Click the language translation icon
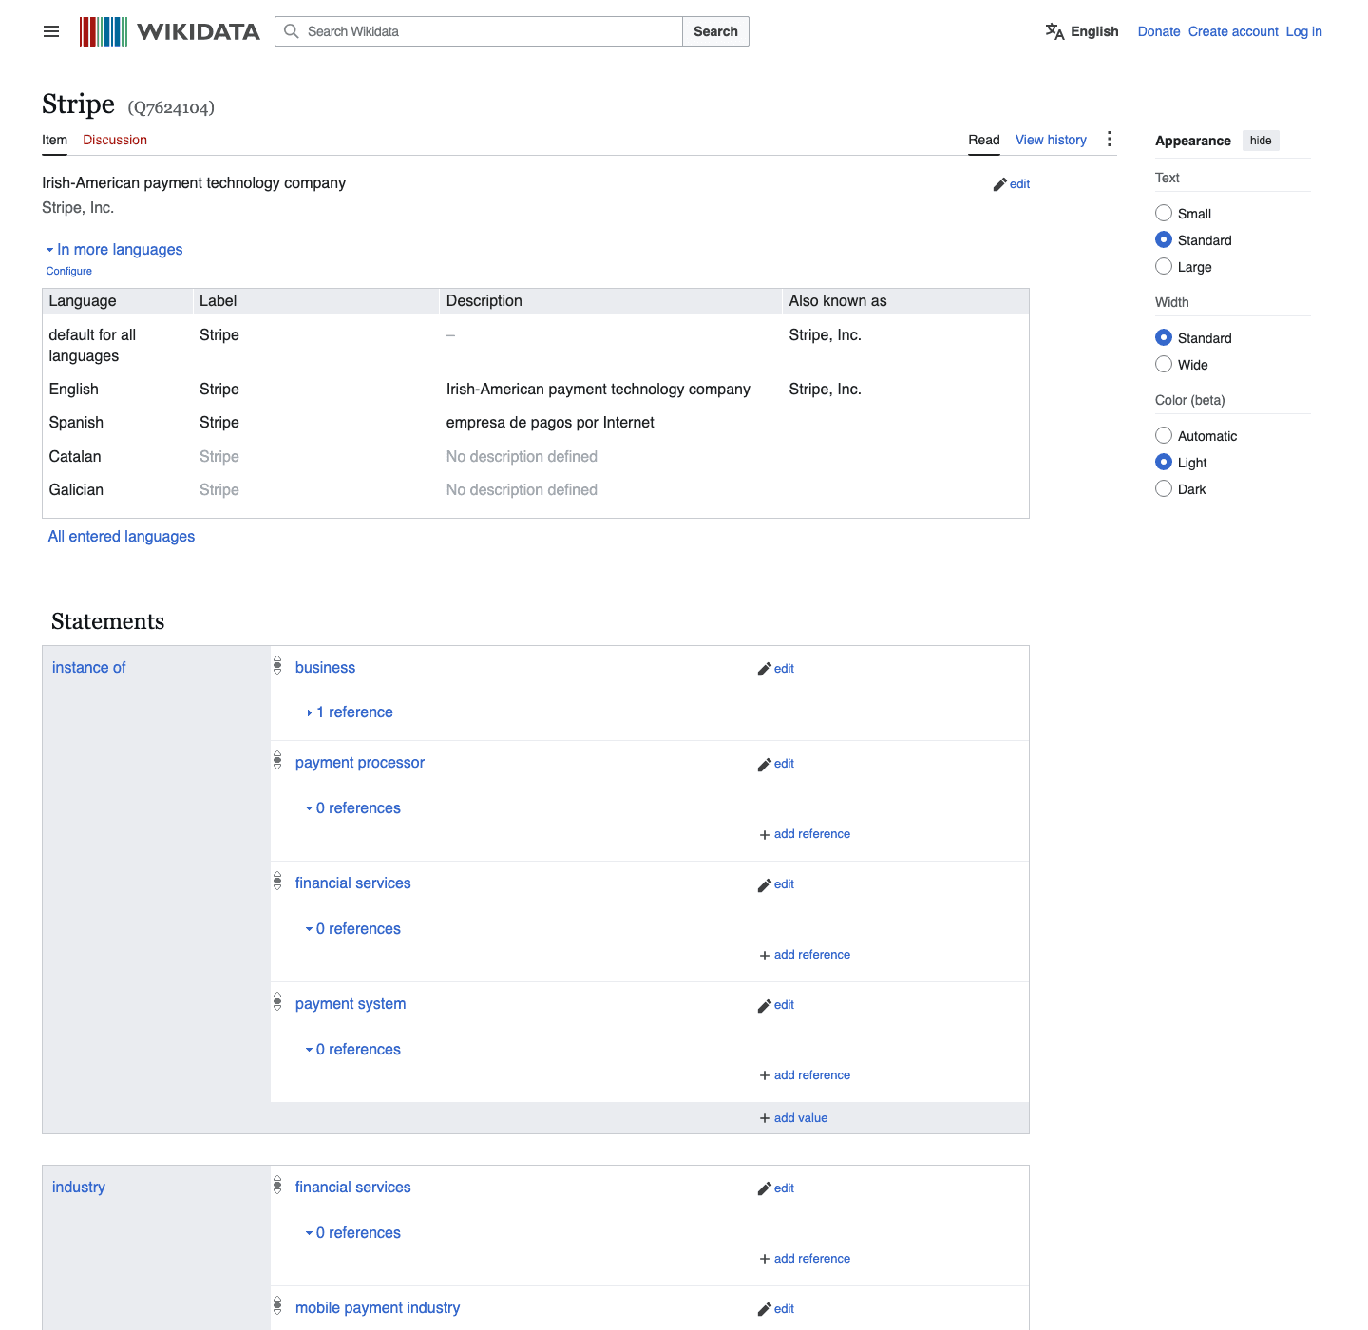Image resolution: width=1368 pixels, height=1330 pixels. pyautogui.click(x=1054, y=31)
